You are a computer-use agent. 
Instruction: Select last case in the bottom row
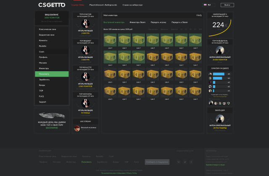pyautogui.click(x=195, y=91)
